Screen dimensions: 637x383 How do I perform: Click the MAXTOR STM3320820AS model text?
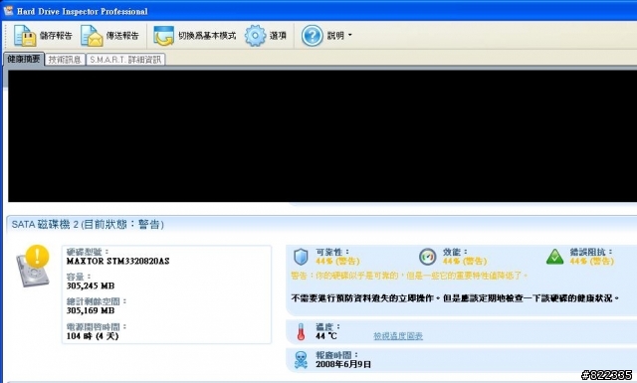click(x=117, y=262)
